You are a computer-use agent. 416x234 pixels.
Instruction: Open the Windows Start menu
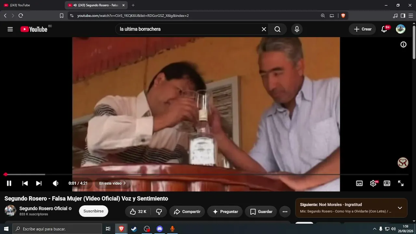coord(6,229)
